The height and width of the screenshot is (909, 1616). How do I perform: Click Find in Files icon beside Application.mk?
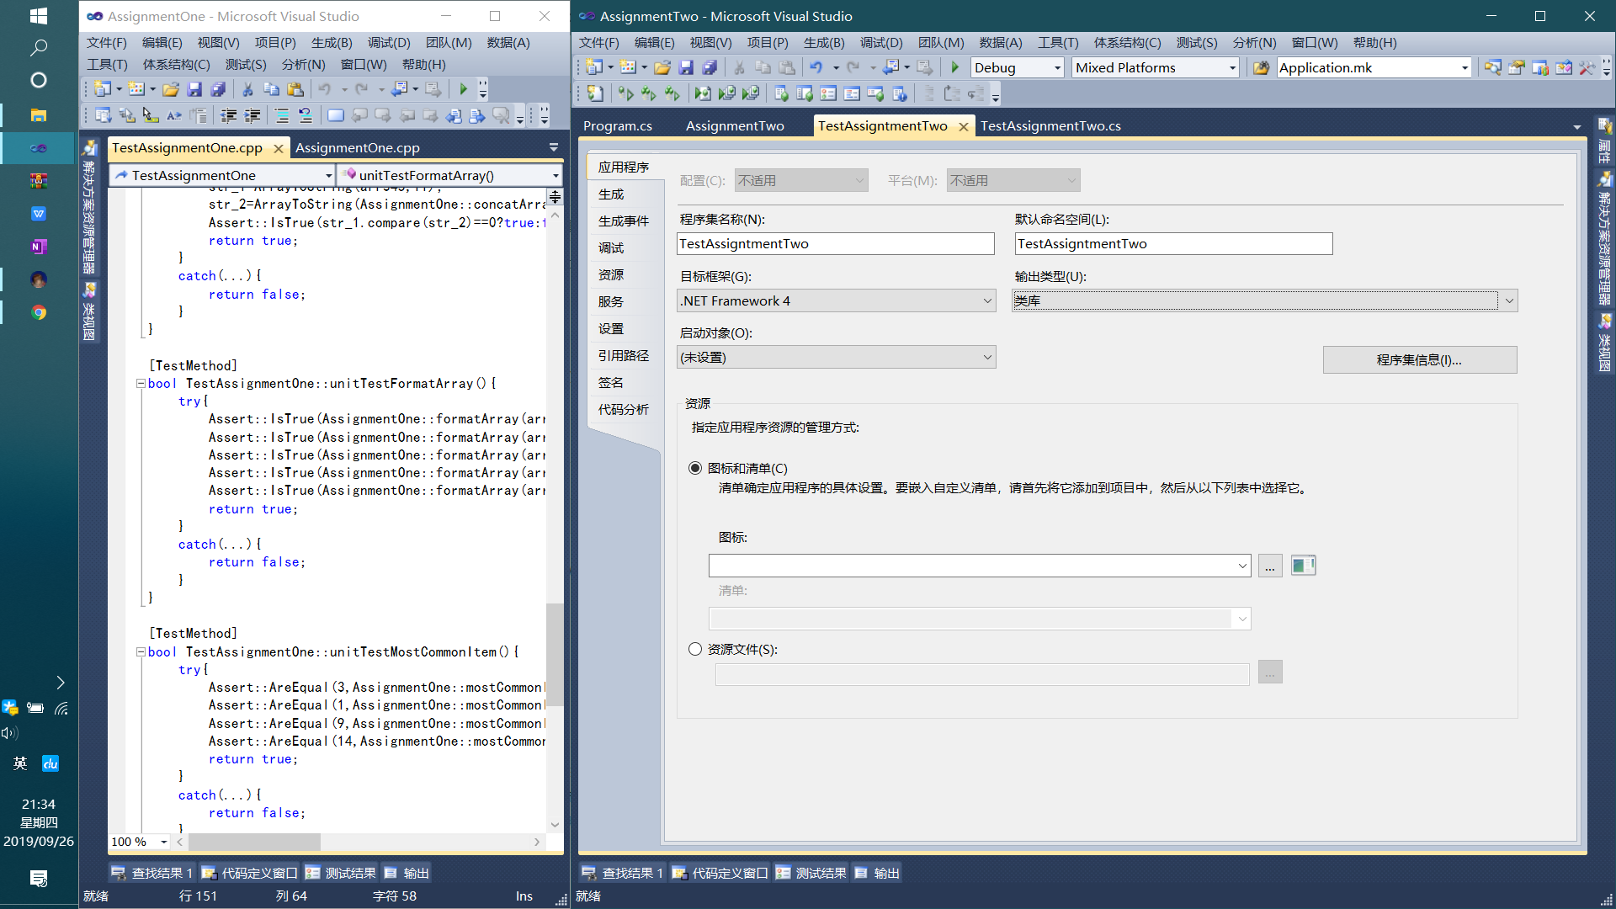point(1261,67)
